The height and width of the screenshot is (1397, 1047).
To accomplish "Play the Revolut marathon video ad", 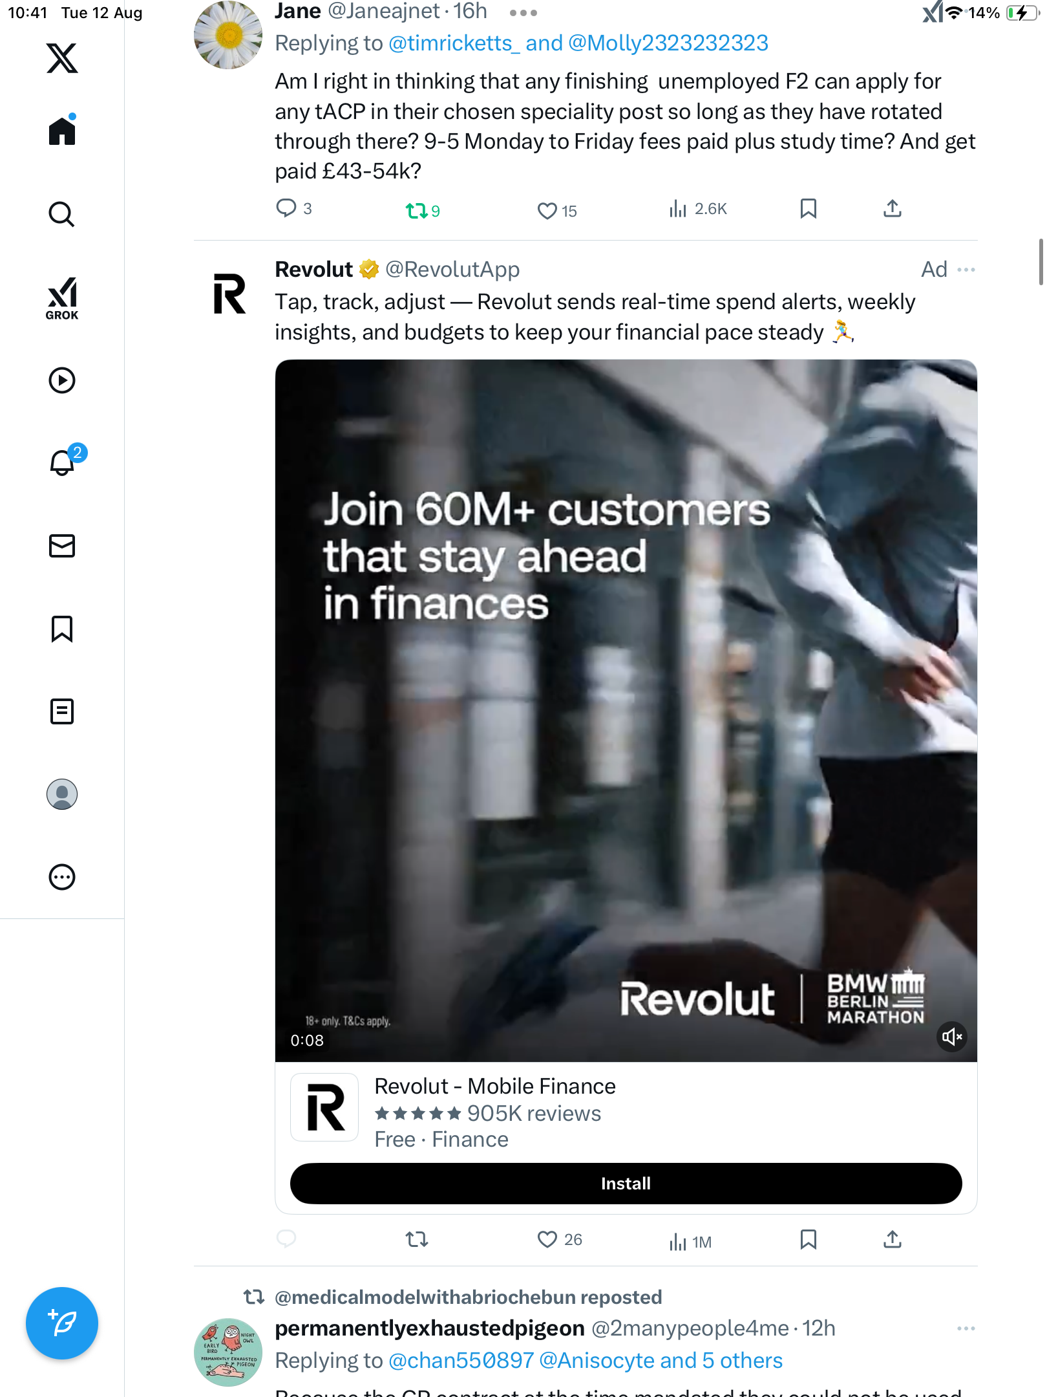I will click(x=626, y=710).
